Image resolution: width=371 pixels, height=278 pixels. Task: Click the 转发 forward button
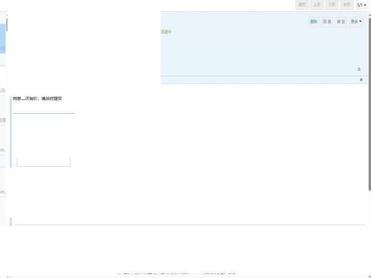point(341,22)
